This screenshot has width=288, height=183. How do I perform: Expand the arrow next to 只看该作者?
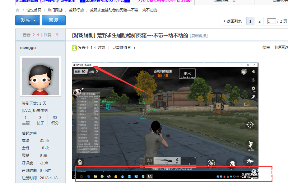coord(134,48)
